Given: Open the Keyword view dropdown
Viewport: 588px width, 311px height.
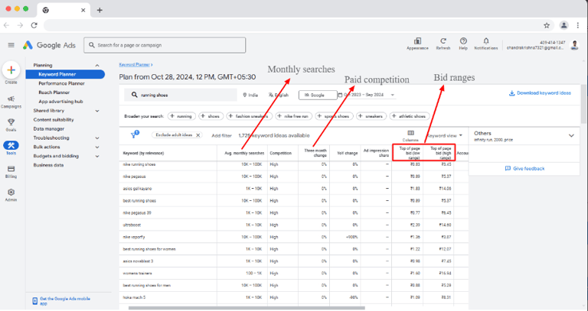Looking at the screenshot, I should click(444, 135).
